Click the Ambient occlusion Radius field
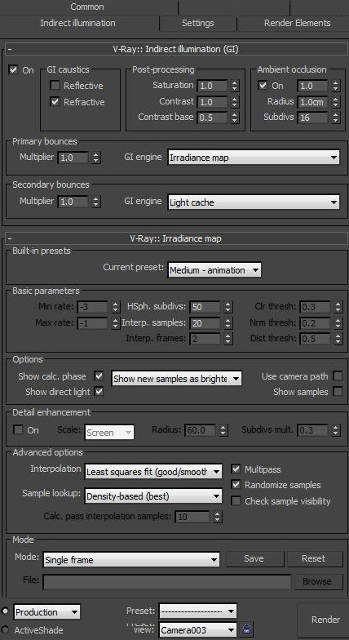Screen dimensions: 349x640 (313, 101)
